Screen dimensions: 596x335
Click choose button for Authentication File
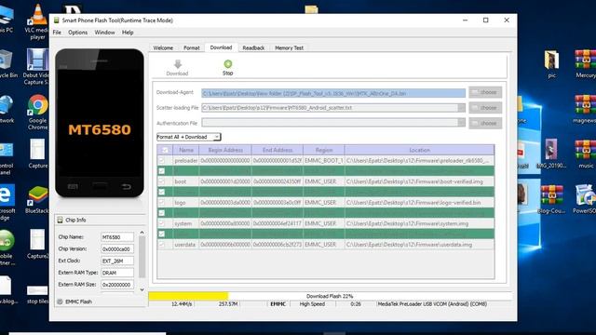point(485,123)
